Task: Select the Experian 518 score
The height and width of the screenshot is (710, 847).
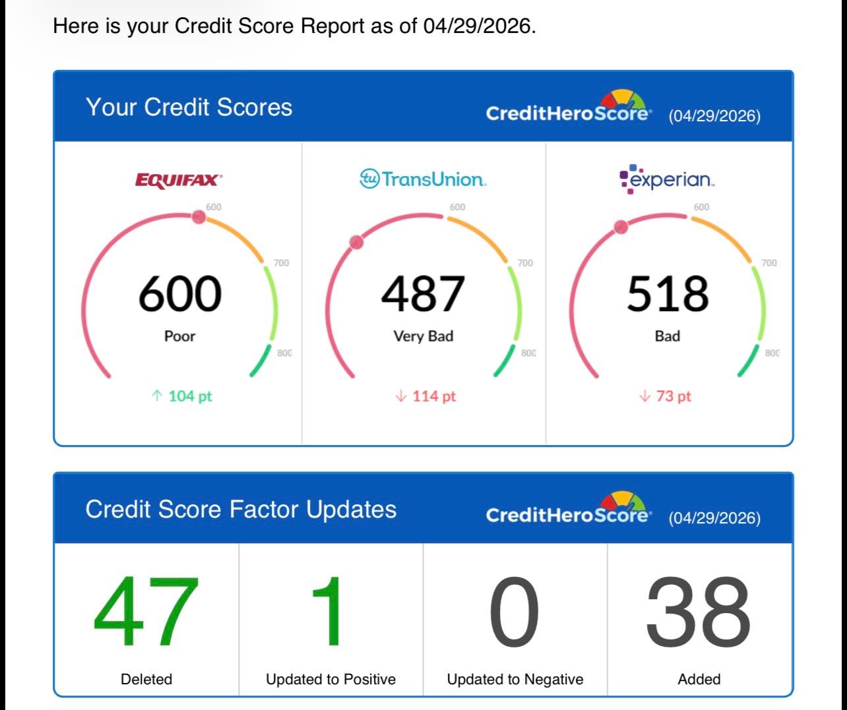Action: [667, 294]
